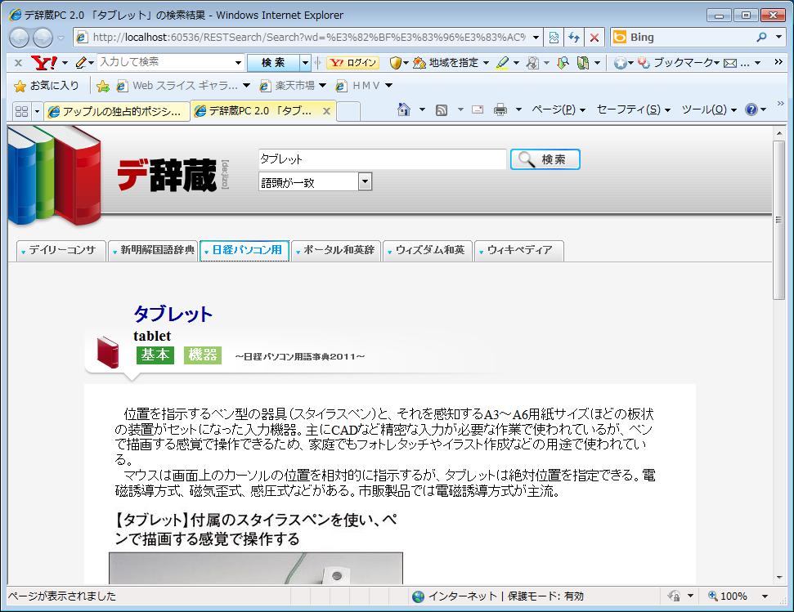This screenshot has width=794, height=612.
Task: Open the ツール(O) menu
Action: coord(708,109)
